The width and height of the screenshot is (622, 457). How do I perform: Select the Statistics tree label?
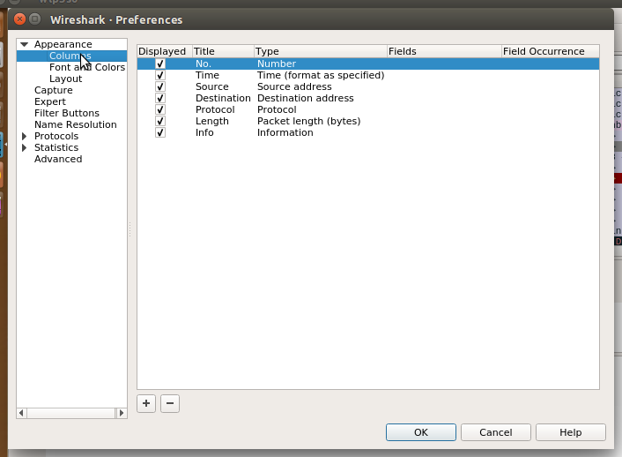coord(56,147)
